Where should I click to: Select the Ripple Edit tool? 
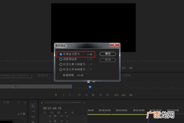pyautogui.click(x=33, y=117)
